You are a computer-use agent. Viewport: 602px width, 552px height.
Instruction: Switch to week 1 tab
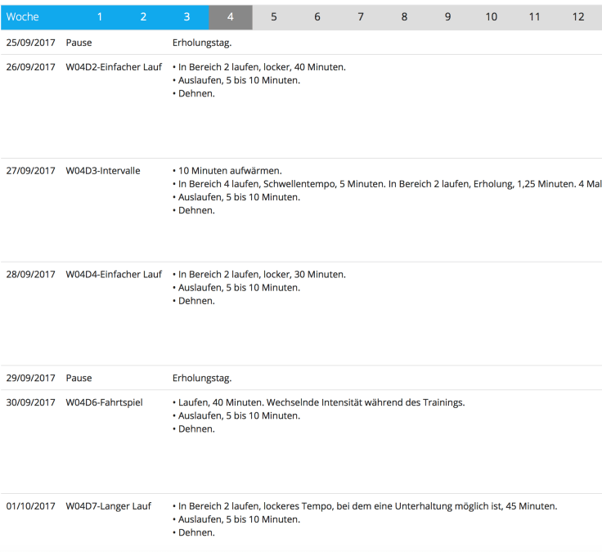(100, 17)
